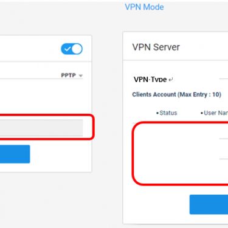Click the bullet before User Name header
Screen dimensions: 228x228
(x=202, y=113)
